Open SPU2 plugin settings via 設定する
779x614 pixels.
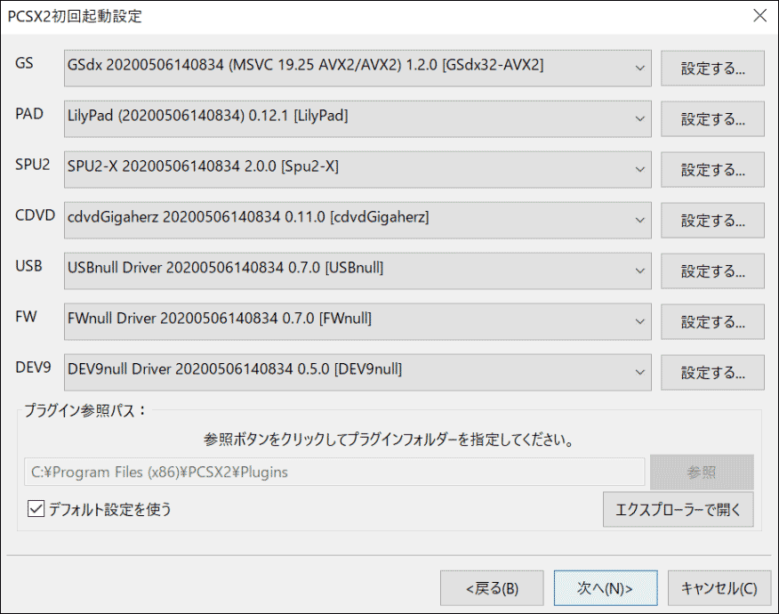712,170
